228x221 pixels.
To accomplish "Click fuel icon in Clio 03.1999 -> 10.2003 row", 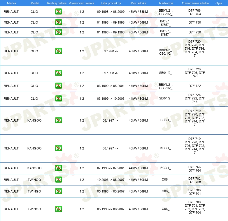I will pyautogui.click(x=58, y=98).
